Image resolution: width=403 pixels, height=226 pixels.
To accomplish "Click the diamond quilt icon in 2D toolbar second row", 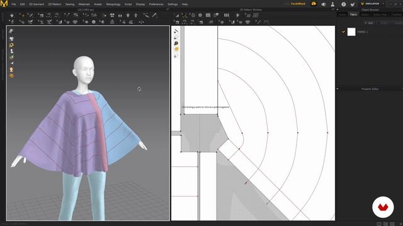I will 247,22.
